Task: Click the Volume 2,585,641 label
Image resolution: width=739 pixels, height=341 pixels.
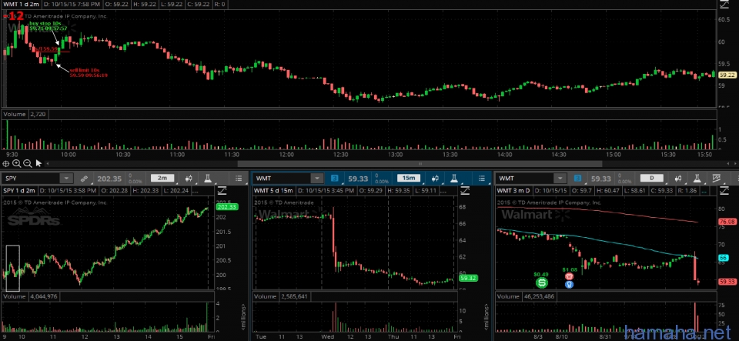Action: coord(281,296)
